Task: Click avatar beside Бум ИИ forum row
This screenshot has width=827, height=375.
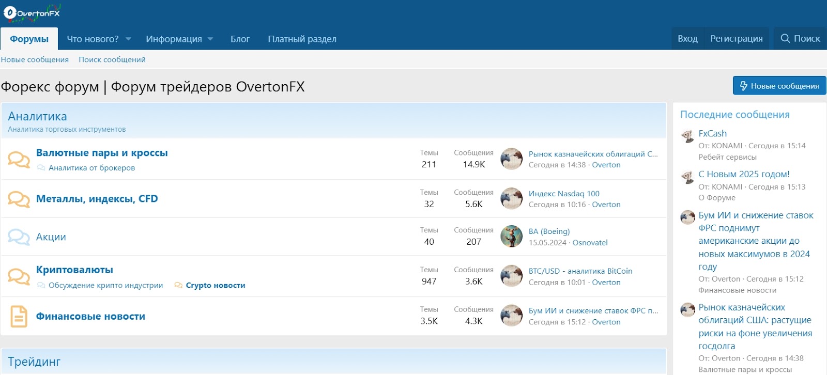Action: point(512,316)
